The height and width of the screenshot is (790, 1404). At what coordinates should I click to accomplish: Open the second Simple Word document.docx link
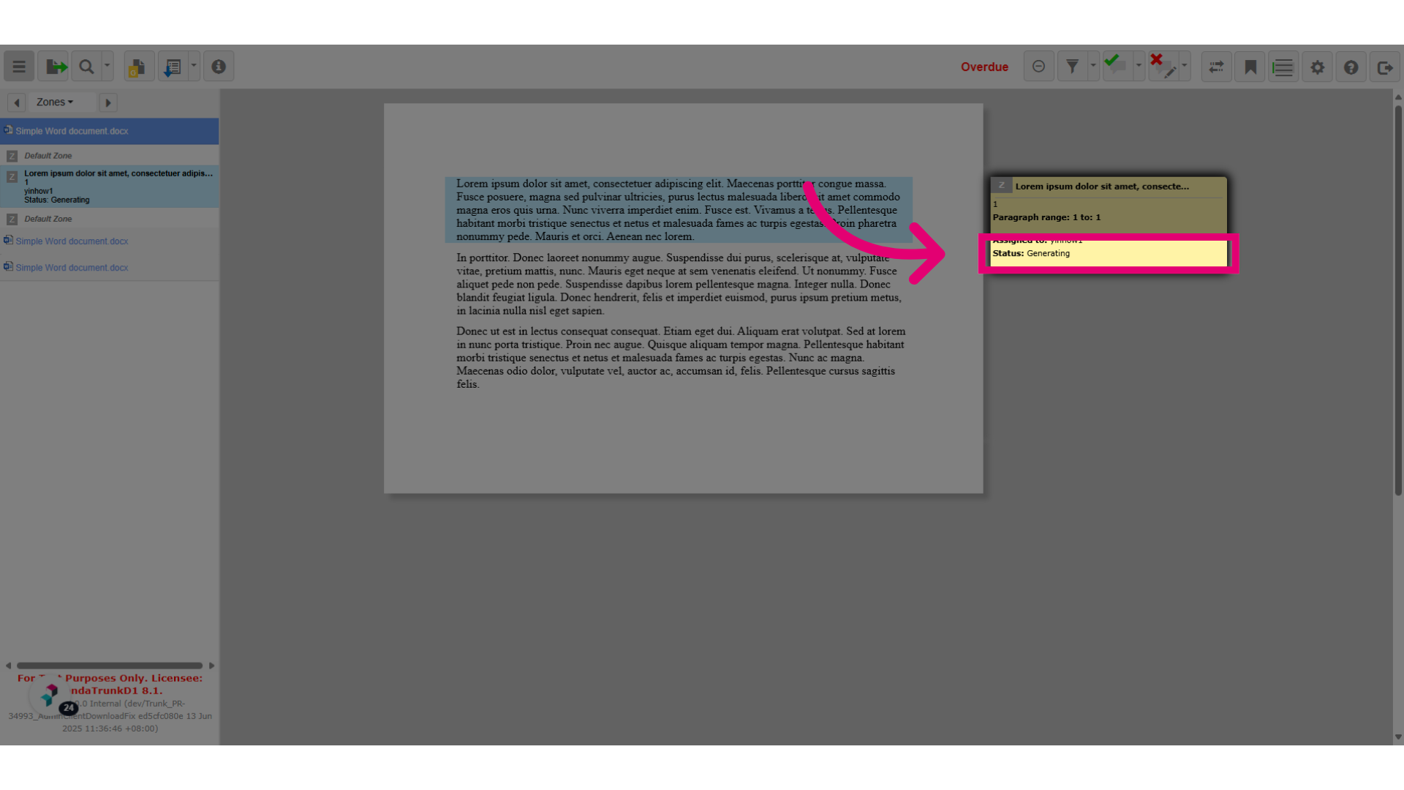click(72, 241)
